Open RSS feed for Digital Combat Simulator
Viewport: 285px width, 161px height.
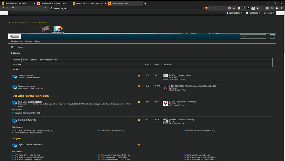tap(139, 145)
